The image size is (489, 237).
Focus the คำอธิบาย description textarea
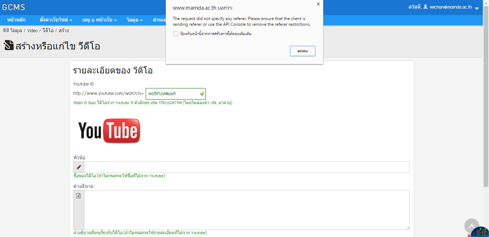click(x=247, y=210)
